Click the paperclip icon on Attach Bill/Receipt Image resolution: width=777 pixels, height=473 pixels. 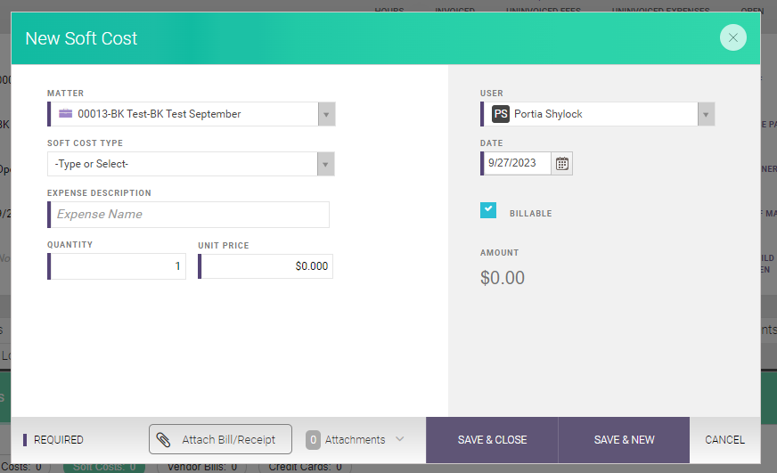pos(164,440)
